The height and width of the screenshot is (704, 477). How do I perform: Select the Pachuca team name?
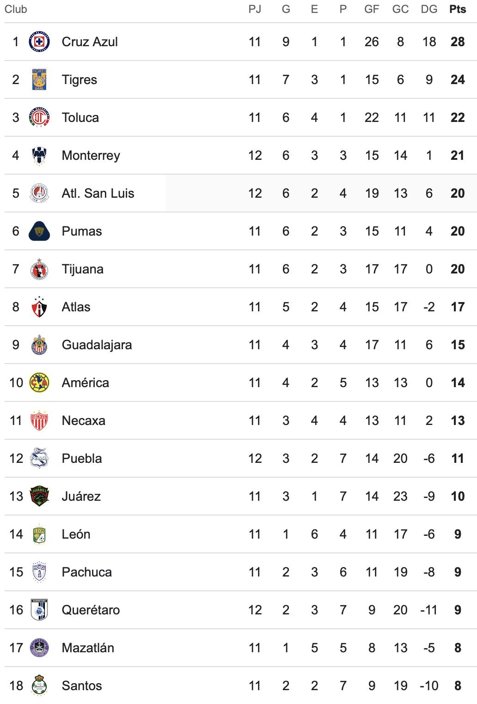(x=87, y=572)
